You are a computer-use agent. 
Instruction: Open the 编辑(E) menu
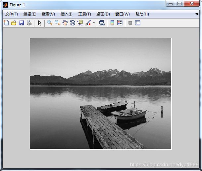pos(30,14)
